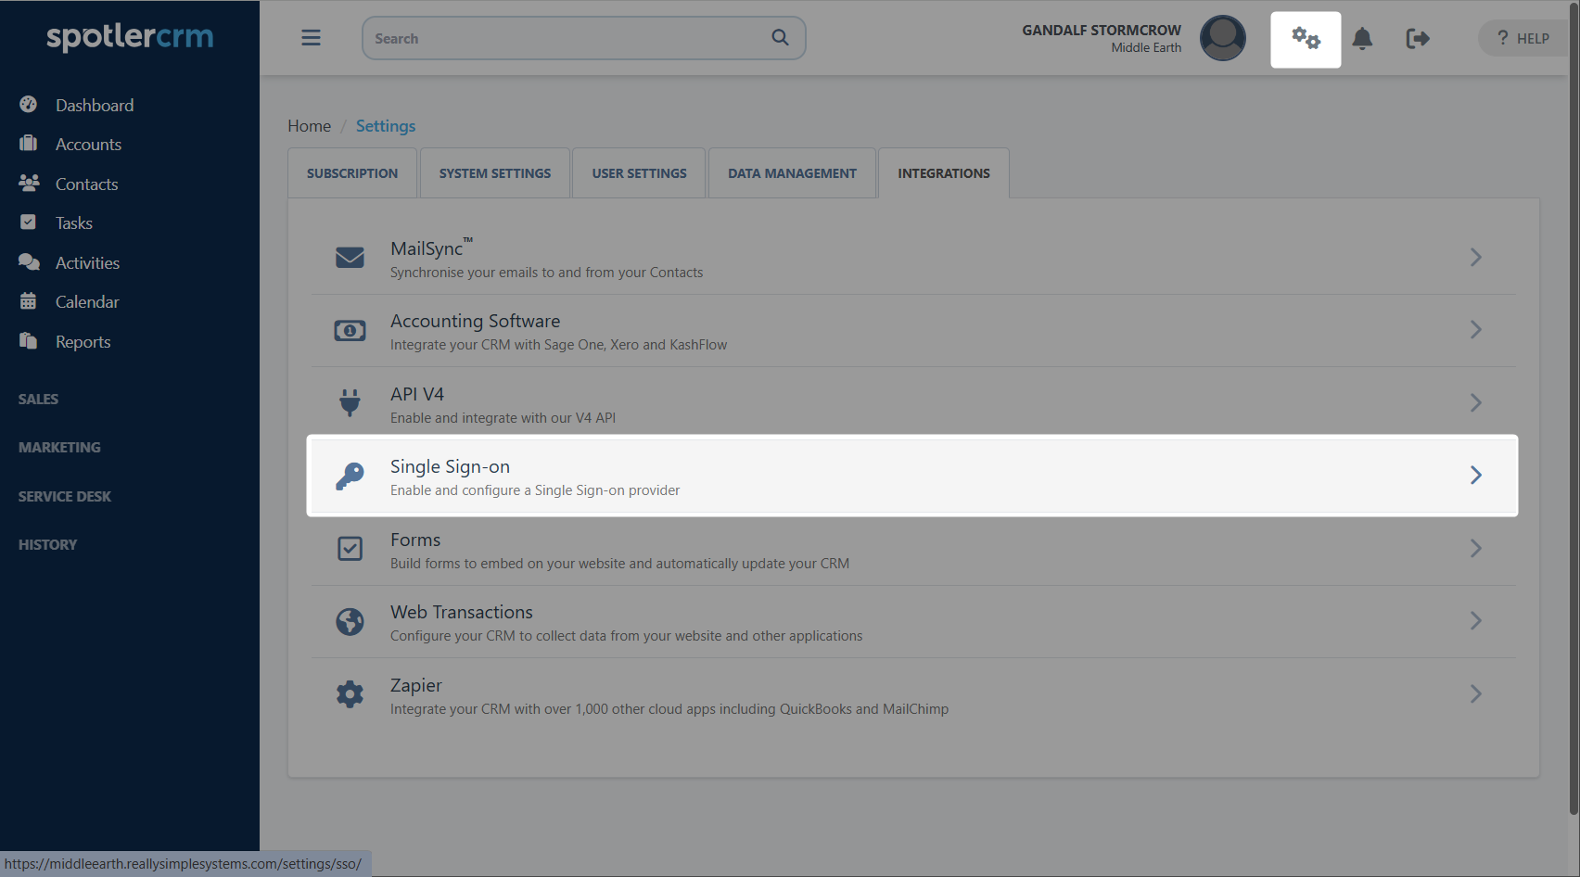The height and width of the screenshot is (877, 1580).
Task: Click the Accounts briefcase icon
Action: click(x=29, y=144)
